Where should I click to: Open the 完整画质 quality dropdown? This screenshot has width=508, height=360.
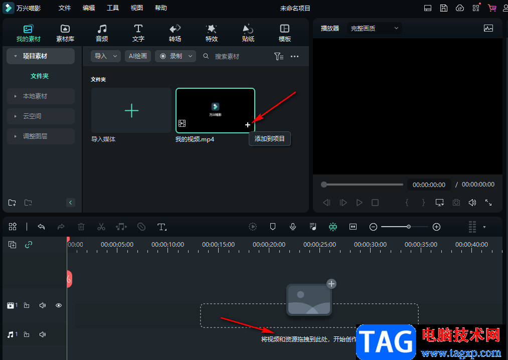[375, 28]
